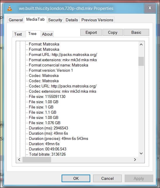Click the Export button
This screenshot has width=160, height=188.
[91, 32]
